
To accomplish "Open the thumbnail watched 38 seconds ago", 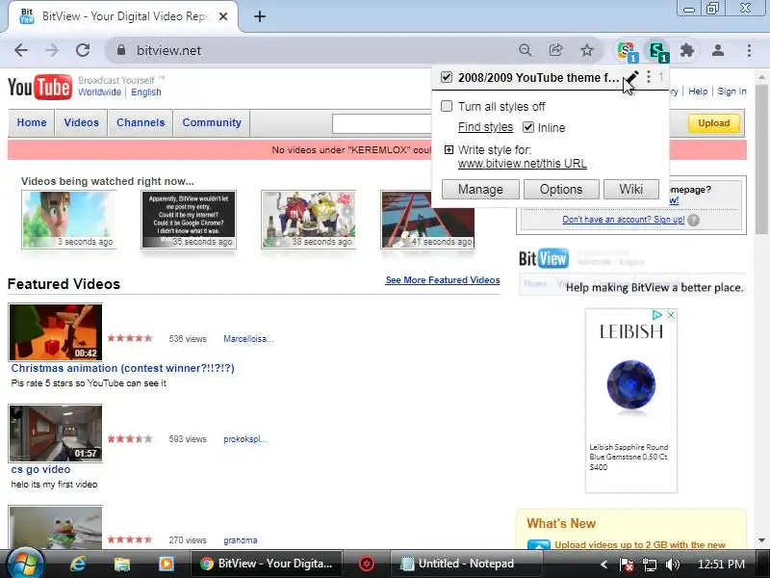I will tap(308, 220).
